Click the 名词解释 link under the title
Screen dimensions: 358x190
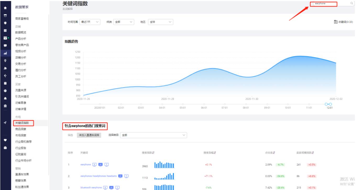coord(68,9)
